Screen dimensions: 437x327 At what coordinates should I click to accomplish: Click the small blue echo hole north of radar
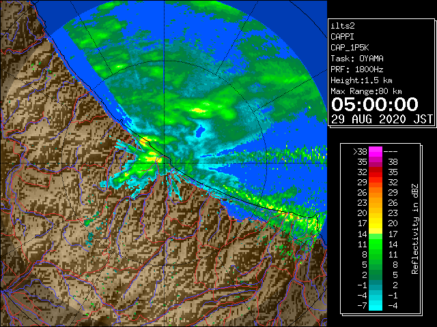pos(201,131)
